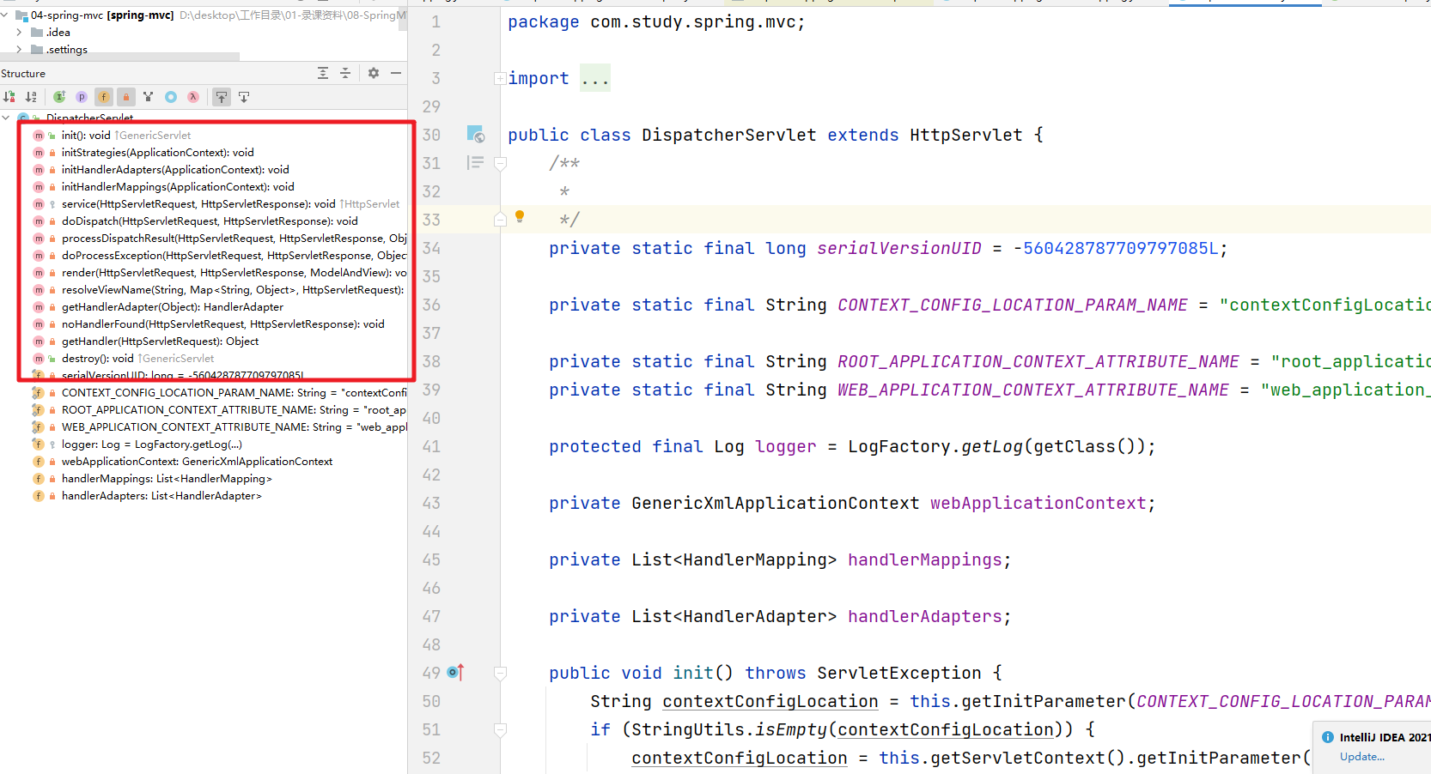
Task: Select init(): void in Structure tree
Action: tap(86, 135)
